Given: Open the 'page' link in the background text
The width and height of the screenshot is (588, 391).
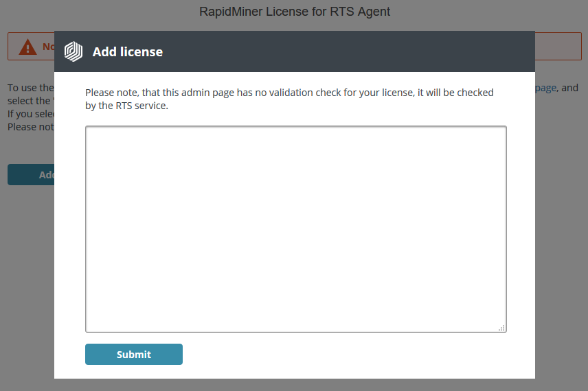Looking at the screenshot, I should (545, 88).
